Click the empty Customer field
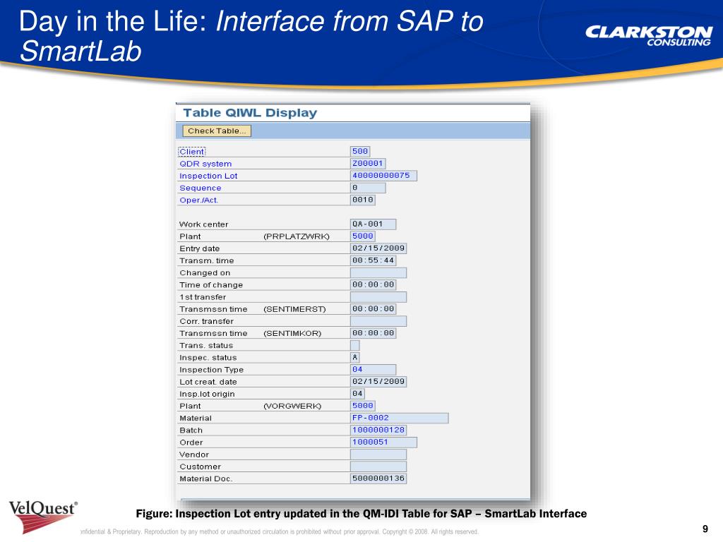Screen dimensions: 723x542 378,466
